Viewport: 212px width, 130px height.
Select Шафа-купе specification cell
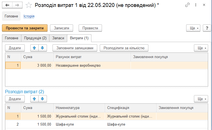(131, 124)
